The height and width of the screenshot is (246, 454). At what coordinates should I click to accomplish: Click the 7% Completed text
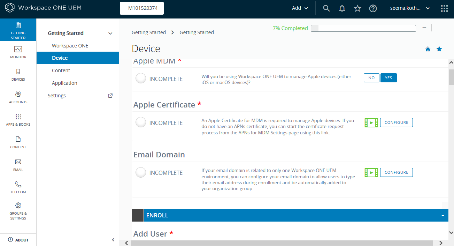tap(290, 28)
